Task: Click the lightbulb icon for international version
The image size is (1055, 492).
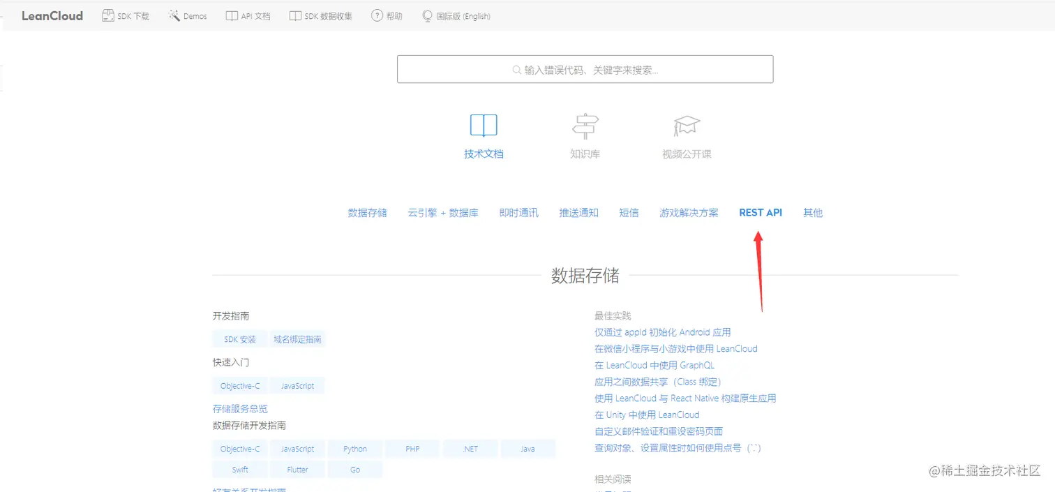Action: tap(427, 16)
